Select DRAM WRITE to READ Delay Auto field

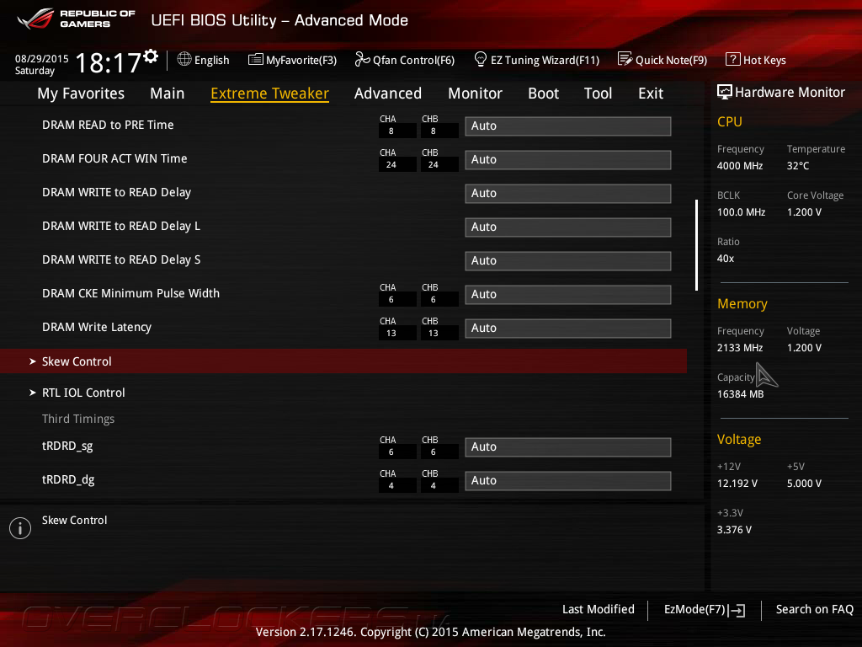coord(568,194)
